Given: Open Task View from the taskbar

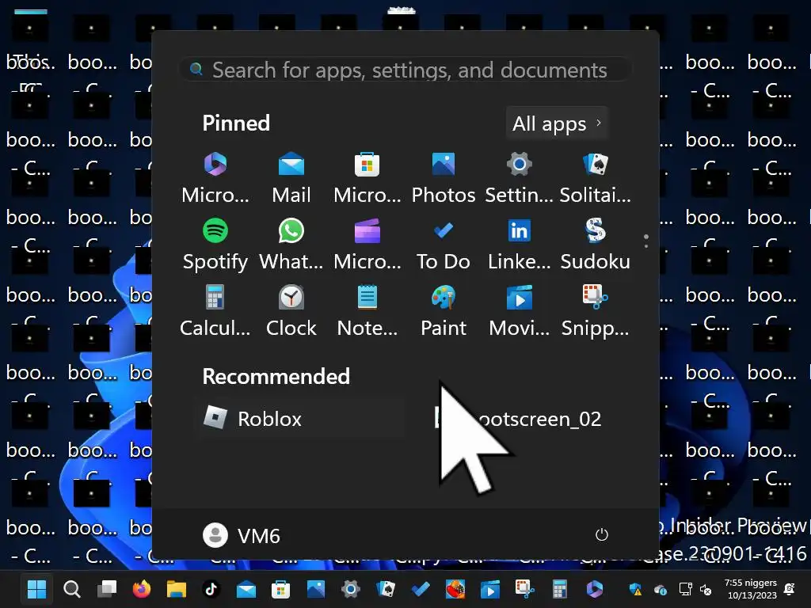Looking at the screenshot, I should tap(107, 589).
